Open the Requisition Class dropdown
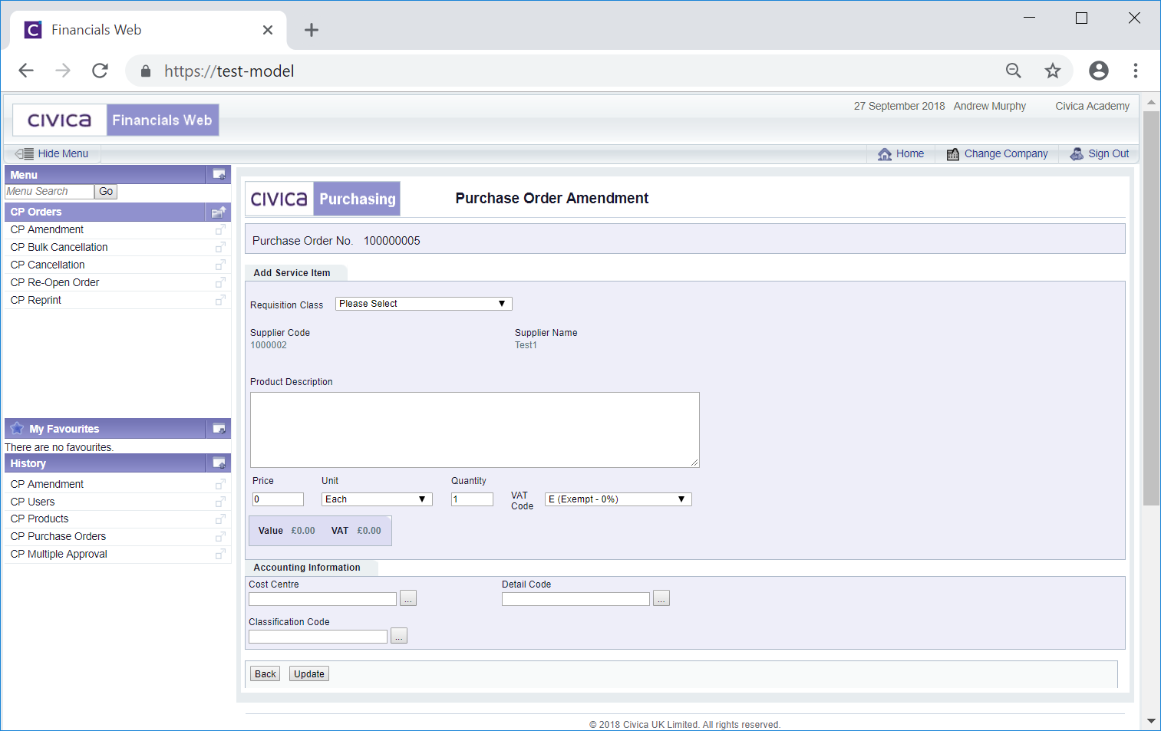This screenshot has height=731, width=1161. (424, 304)
